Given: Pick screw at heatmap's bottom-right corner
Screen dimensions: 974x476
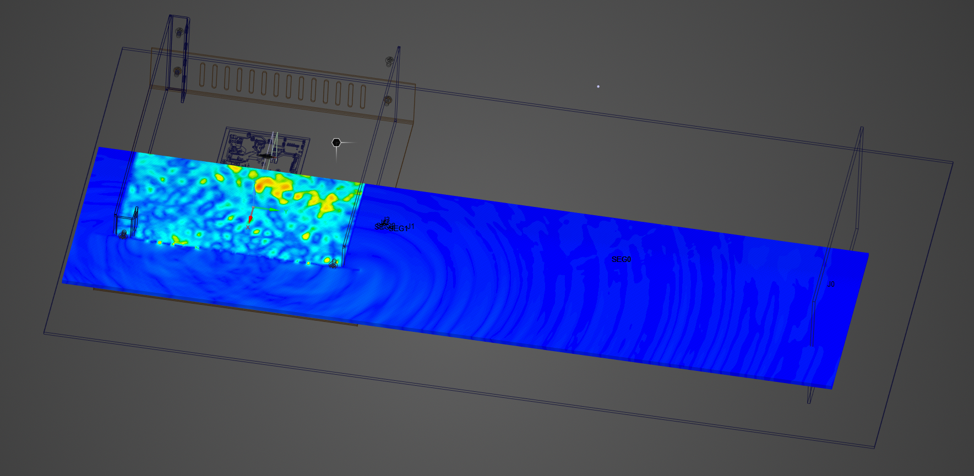Looking at the screenshot, I should pyautogui.click(x=333, y=265).
